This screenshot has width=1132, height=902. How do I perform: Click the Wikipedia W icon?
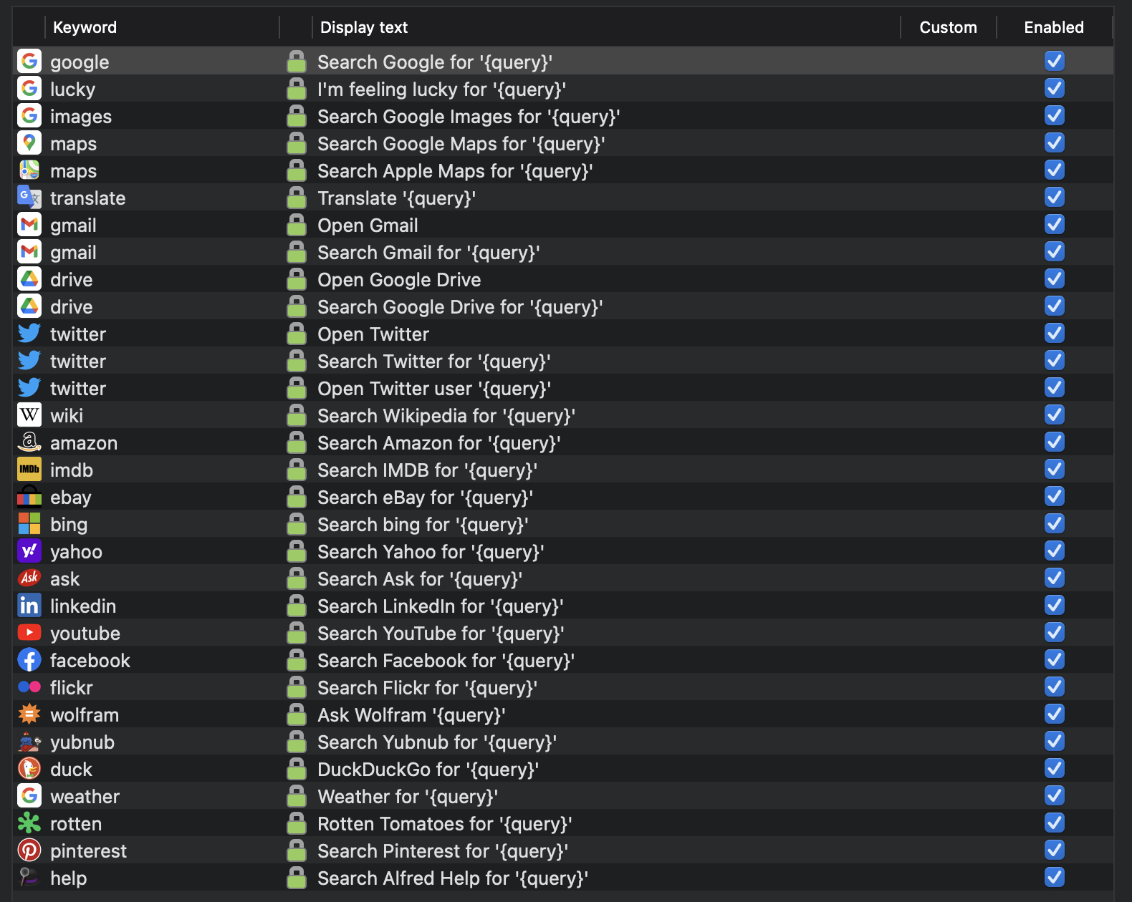point(29,415)
